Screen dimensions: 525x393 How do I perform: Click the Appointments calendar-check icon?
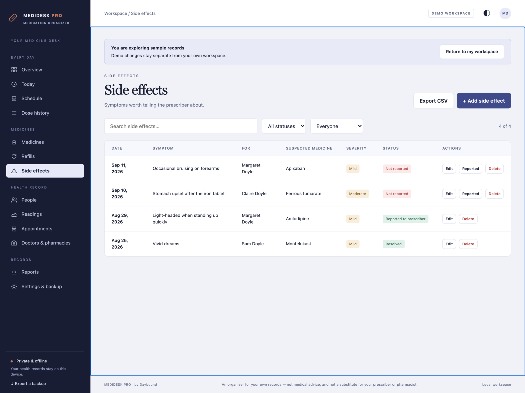(14, 228)
